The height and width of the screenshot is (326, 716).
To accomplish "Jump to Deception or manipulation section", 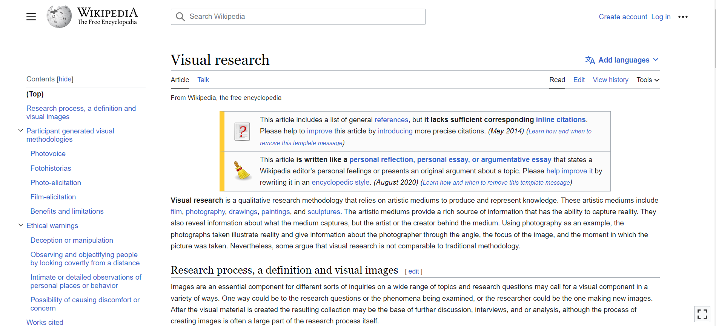I will coord(72,240).
